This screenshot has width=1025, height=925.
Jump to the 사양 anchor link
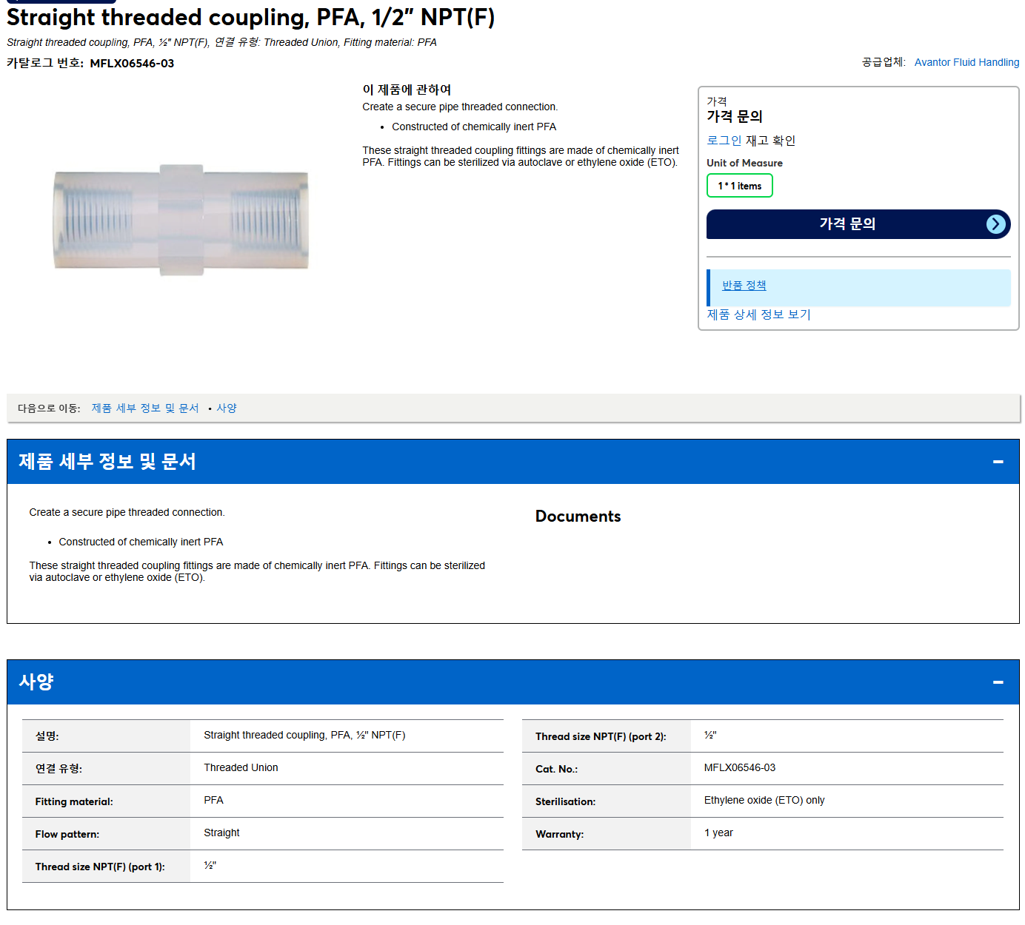pos(227,408)
